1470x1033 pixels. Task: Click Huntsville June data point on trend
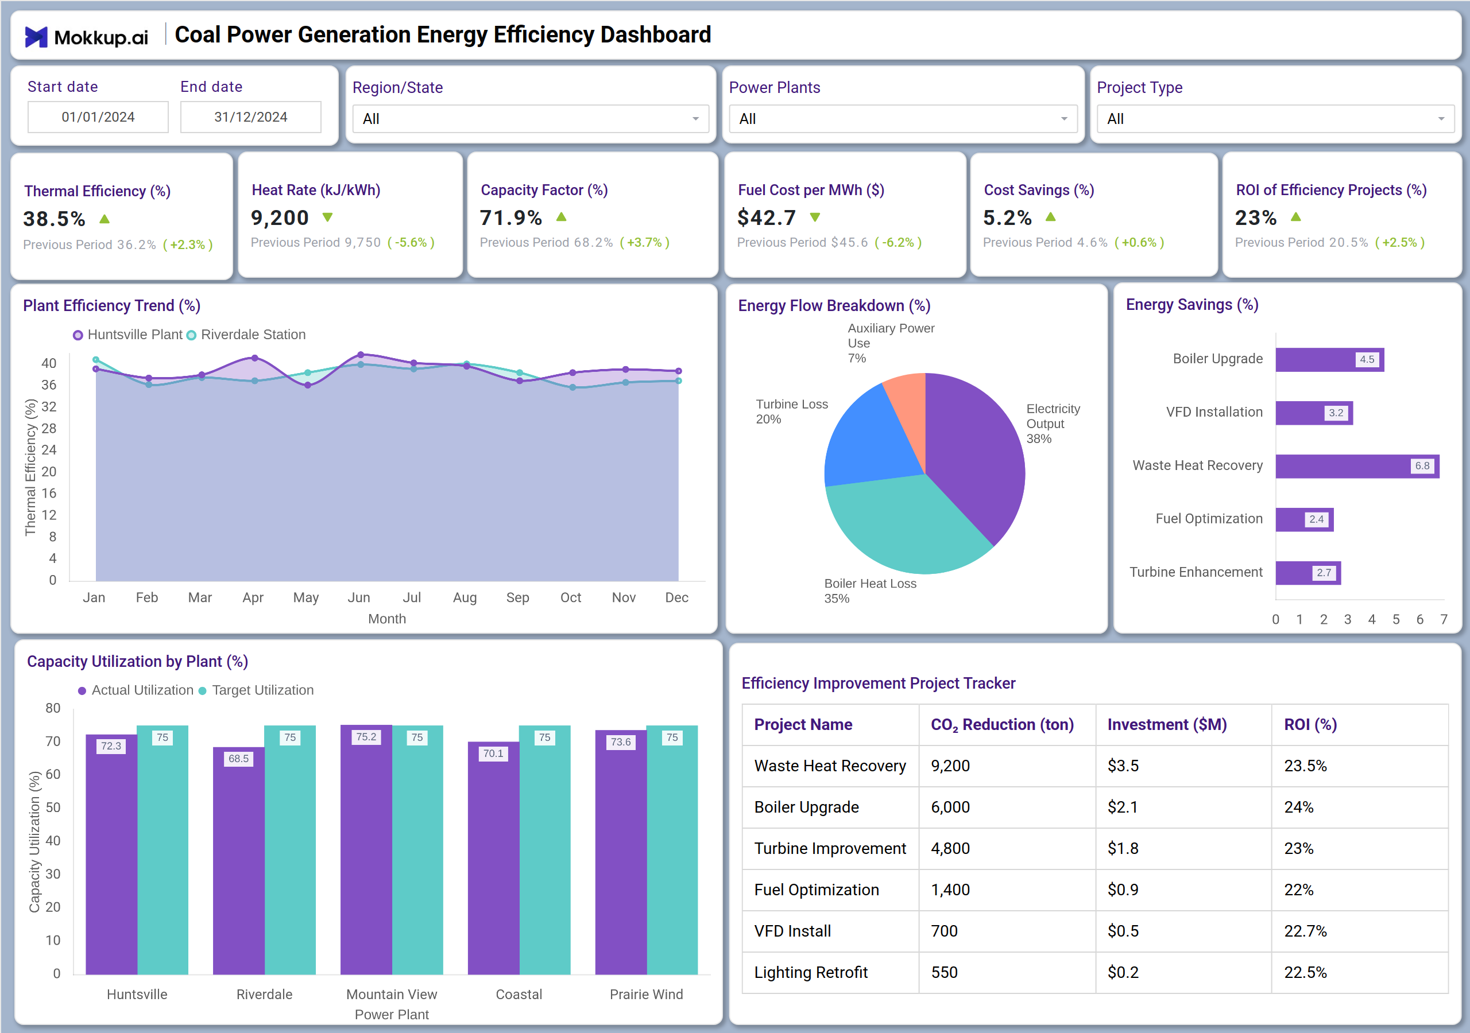361,355
